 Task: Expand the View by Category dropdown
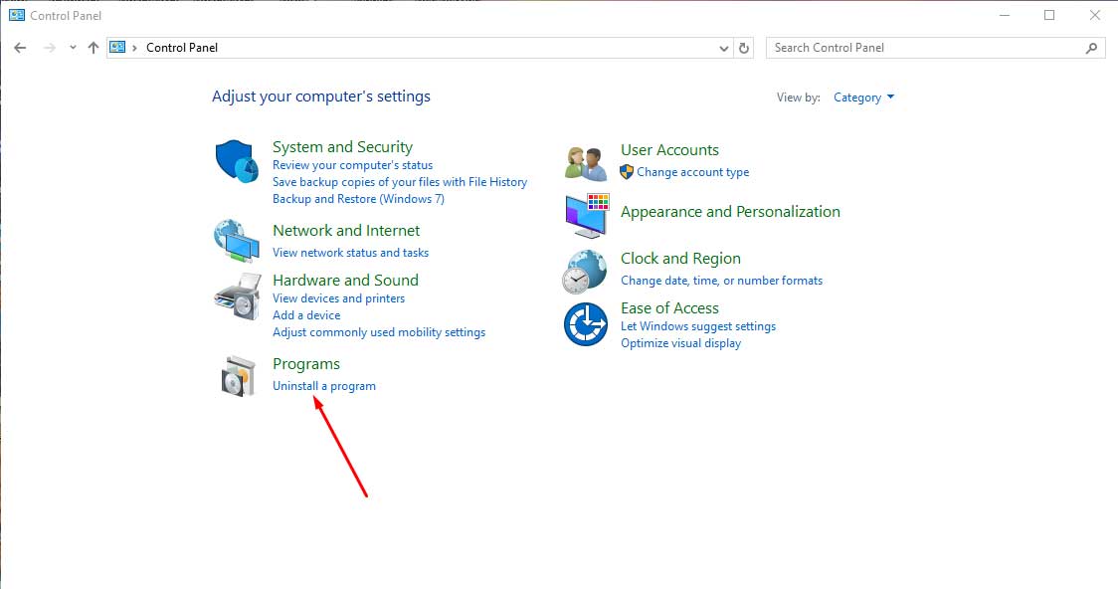[x=863, y=98]
